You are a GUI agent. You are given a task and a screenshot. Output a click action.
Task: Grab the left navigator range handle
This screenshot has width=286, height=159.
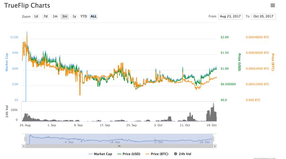coord(25,139)
